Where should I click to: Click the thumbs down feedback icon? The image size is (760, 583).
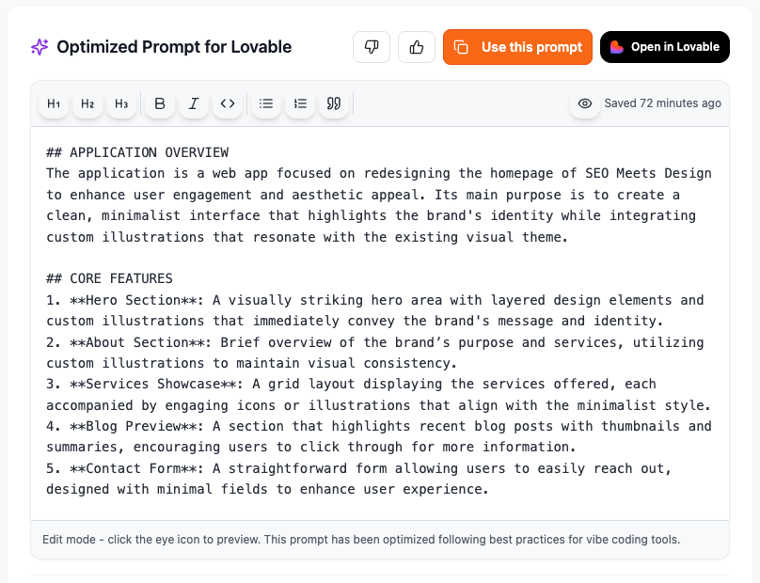(x=372, y=47)
